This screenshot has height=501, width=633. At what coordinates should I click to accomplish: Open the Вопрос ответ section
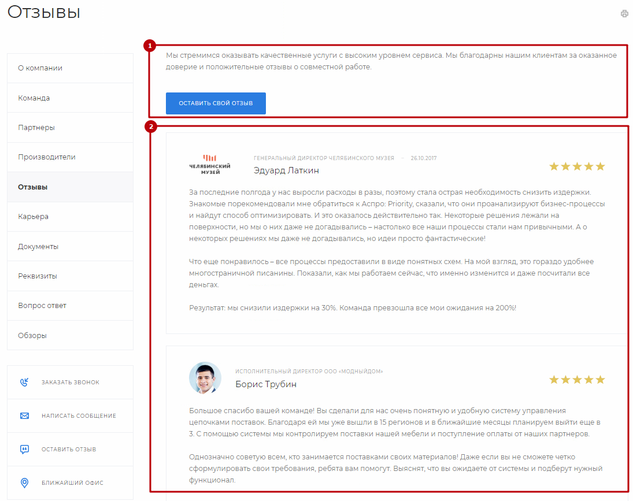coord(71,306)
